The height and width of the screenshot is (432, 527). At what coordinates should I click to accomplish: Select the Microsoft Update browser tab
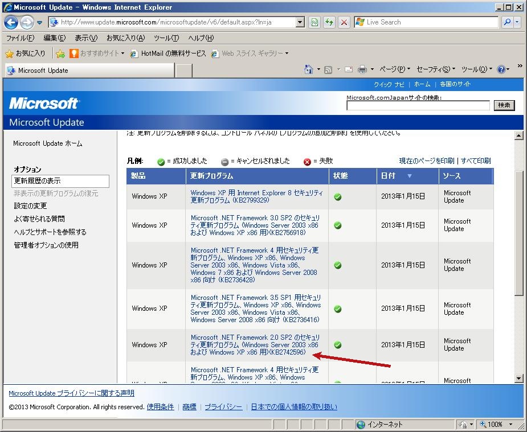(x=90, y=71)
